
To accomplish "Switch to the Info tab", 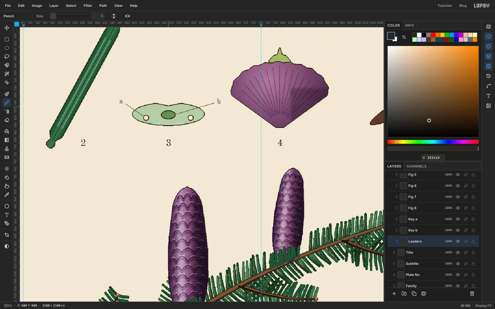I will [409, 25].
